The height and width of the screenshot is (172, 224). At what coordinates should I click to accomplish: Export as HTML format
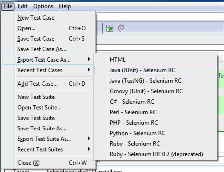[118, 60]
